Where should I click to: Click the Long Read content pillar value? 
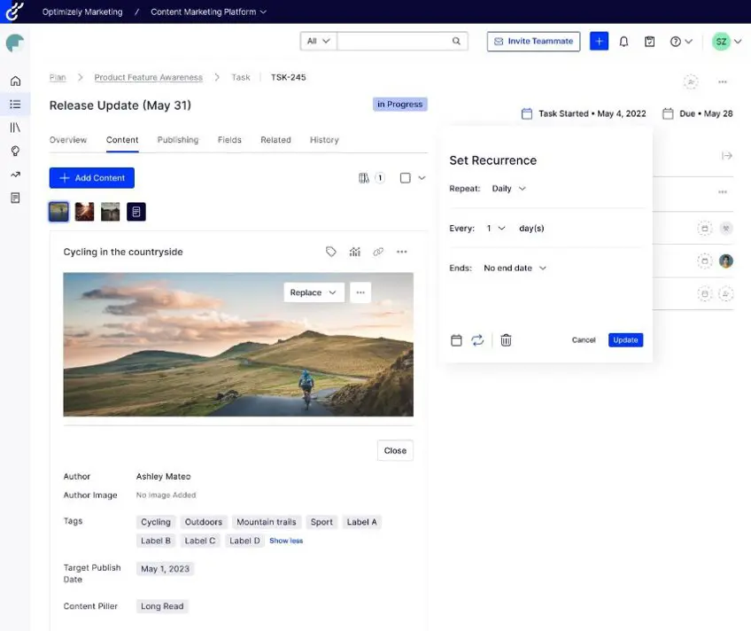click(x=162, y=606)
